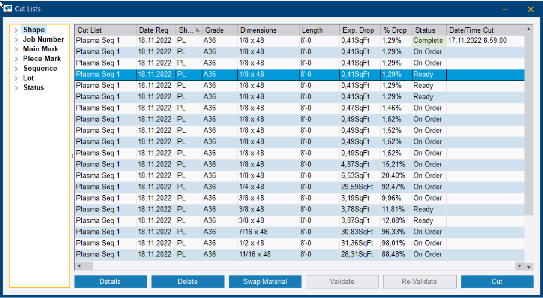Expand the Job Number tree node
543x298 pixels.
point(16,39)
